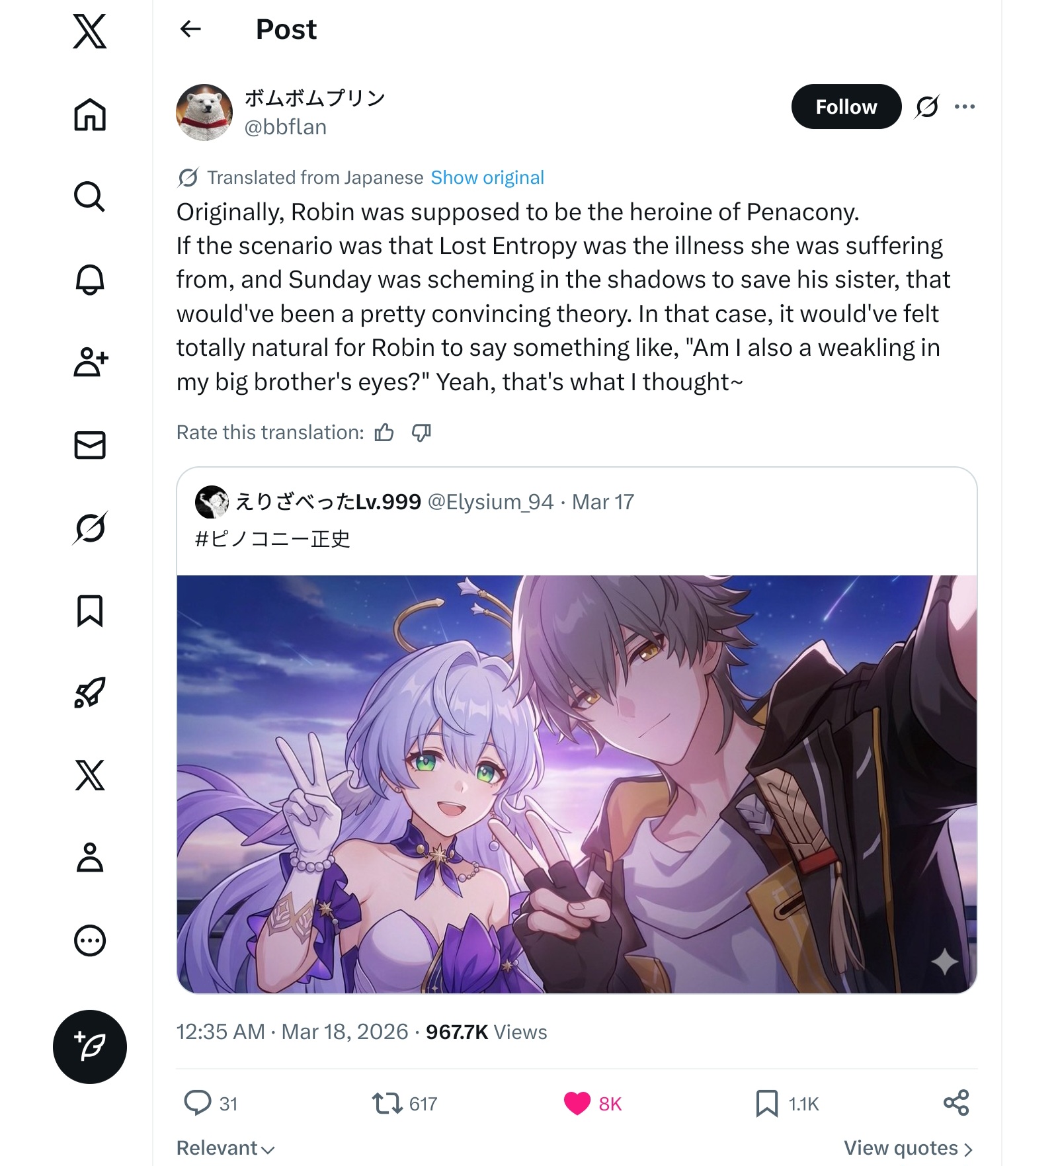The height and width of the screenshot is (1166, 1058).
Task: Open Bookmarks in sidebar
Action: coord(90,610)
